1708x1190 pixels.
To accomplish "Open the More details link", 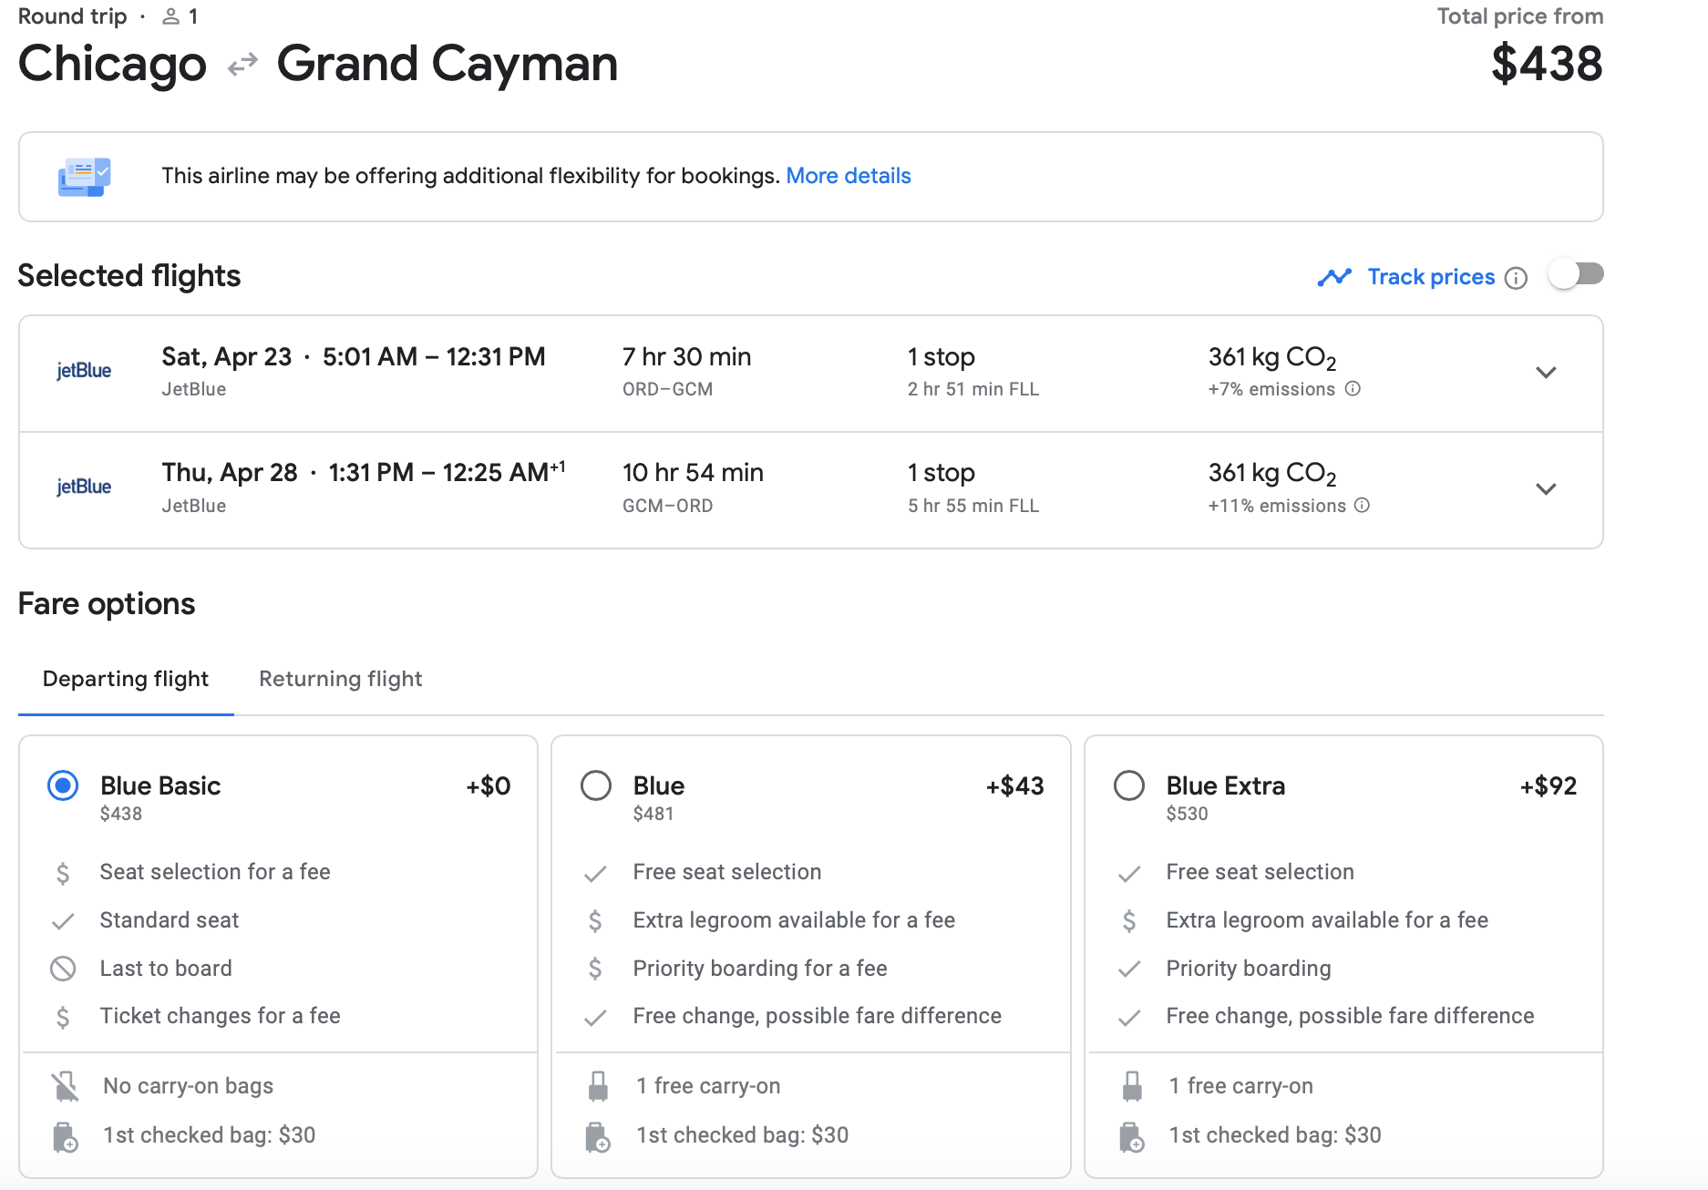I will pyautogui.click(x=848, y=176).
